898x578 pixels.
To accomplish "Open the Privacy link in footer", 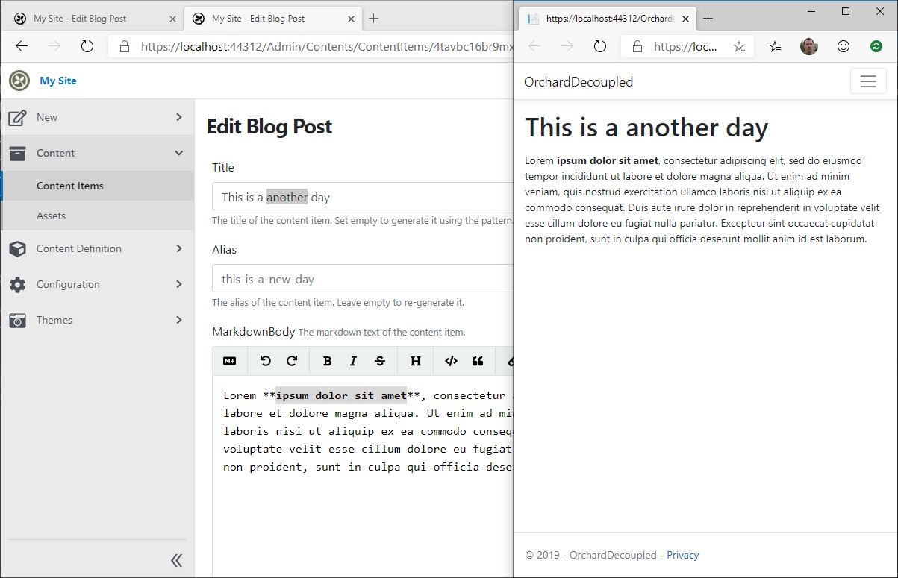I will 682,555.
